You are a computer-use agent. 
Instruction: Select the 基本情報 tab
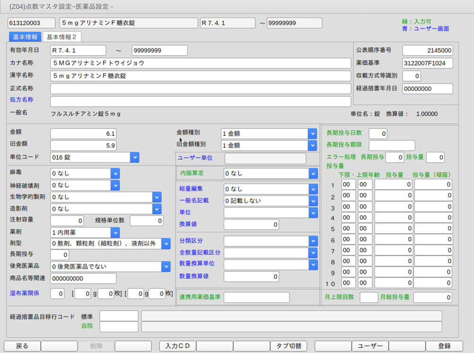25,37
